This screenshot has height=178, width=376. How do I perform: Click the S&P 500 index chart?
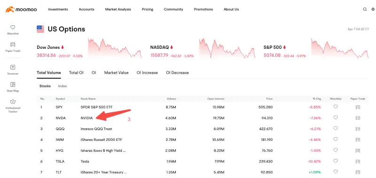coord(340,48)
